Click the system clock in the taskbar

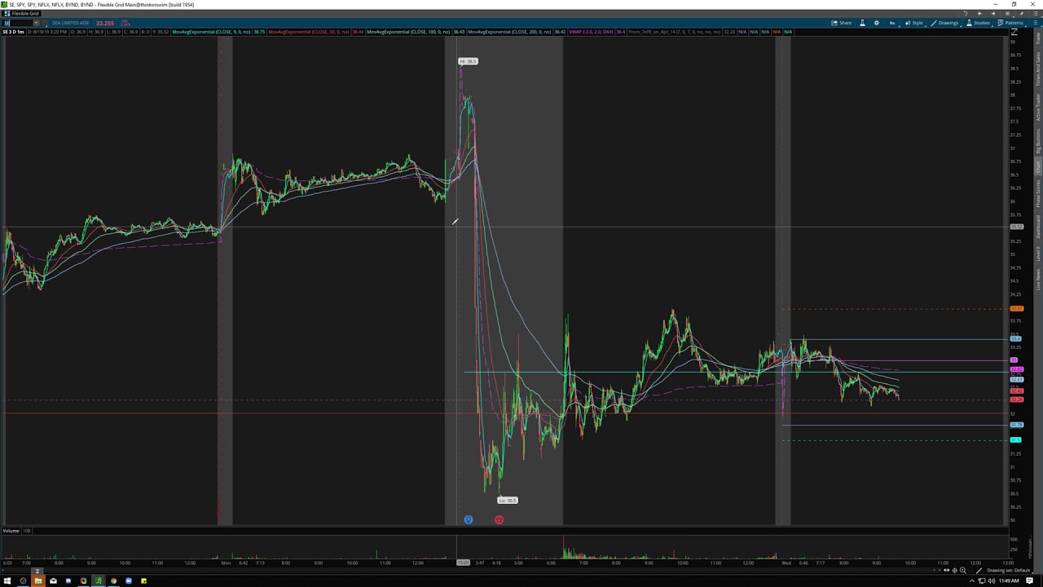click(1009, 580)
